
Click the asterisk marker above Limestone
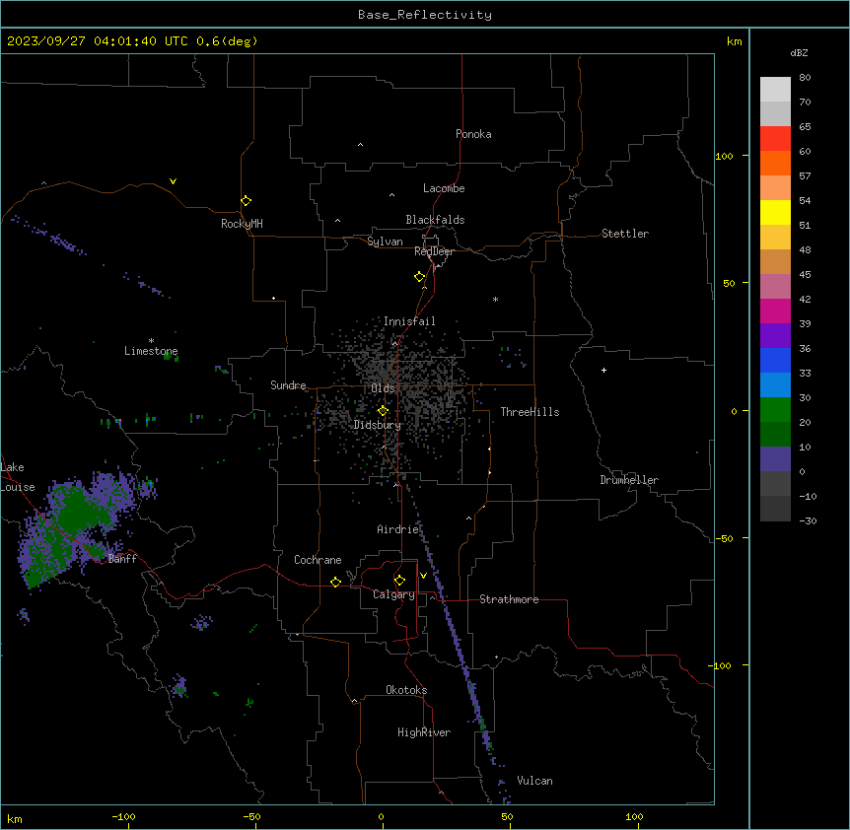tap(151, 341)
